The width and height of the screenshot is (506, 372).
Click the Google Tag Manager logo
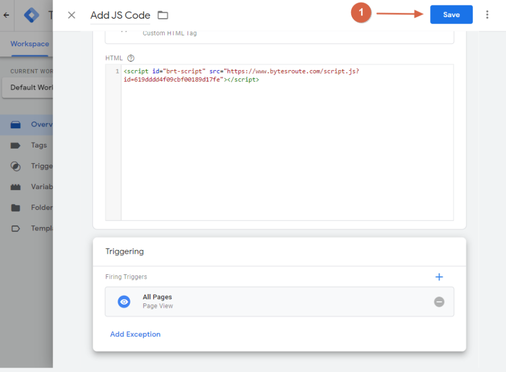tap(32, 15)
